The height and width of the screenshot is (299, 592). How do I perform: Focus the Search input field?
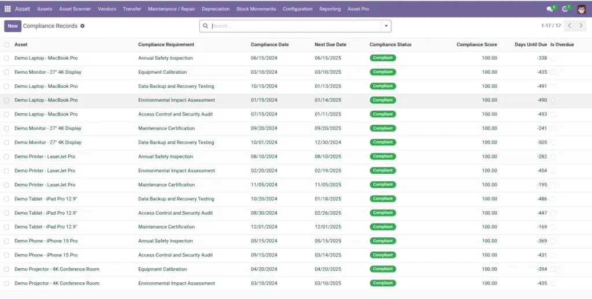pos(295,26)
